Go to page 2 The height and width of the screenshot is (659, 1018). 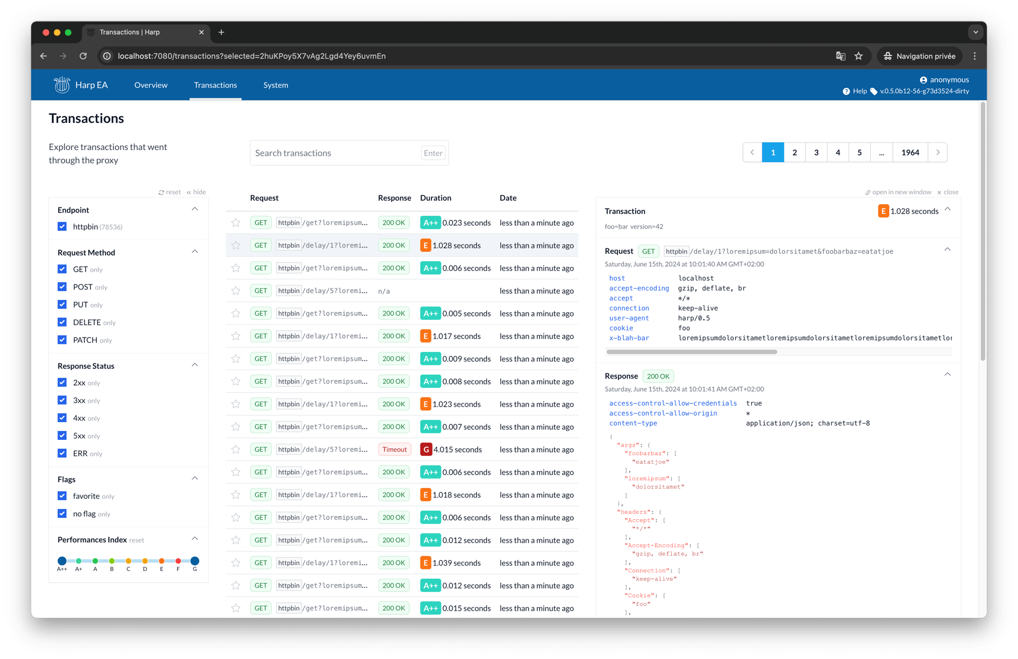tap(794, 152)
